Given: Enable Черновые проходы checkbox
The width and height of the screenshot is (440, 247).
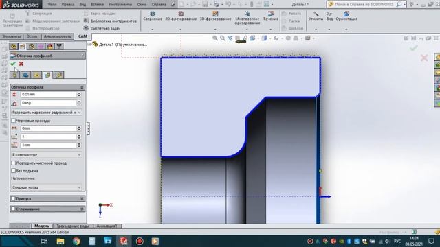Looking at the screenshot, I should point(13,121).
